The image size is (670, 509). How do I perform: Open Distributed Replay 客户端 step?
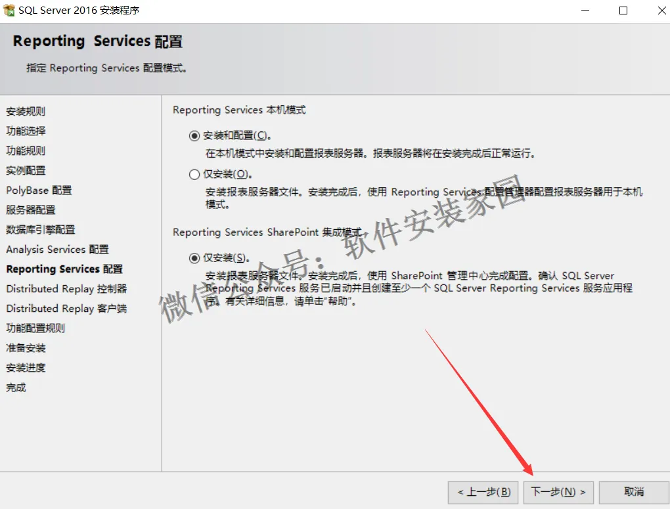coord(66,309)
